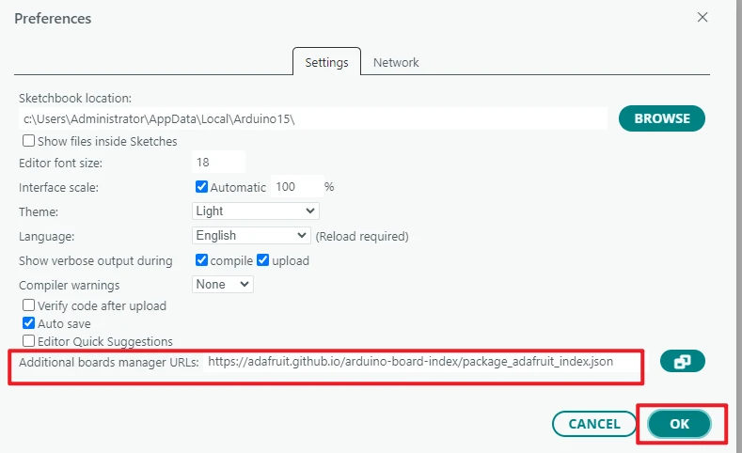
Task: Open the additional boards URLs editor icon
Action: 682,362
